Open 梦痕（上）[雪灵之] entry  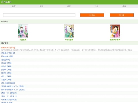[9, 96]
